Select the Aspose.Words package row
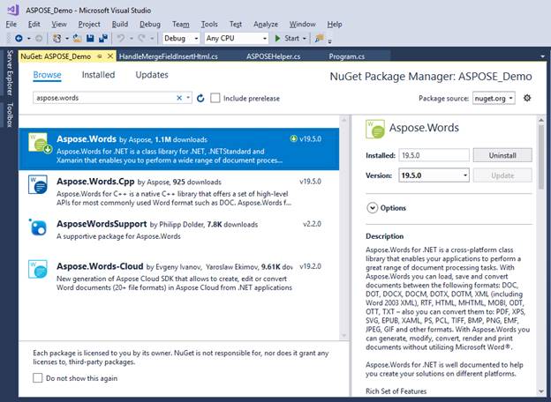Viewport: 551px width, 402px height. pos(179,149)
